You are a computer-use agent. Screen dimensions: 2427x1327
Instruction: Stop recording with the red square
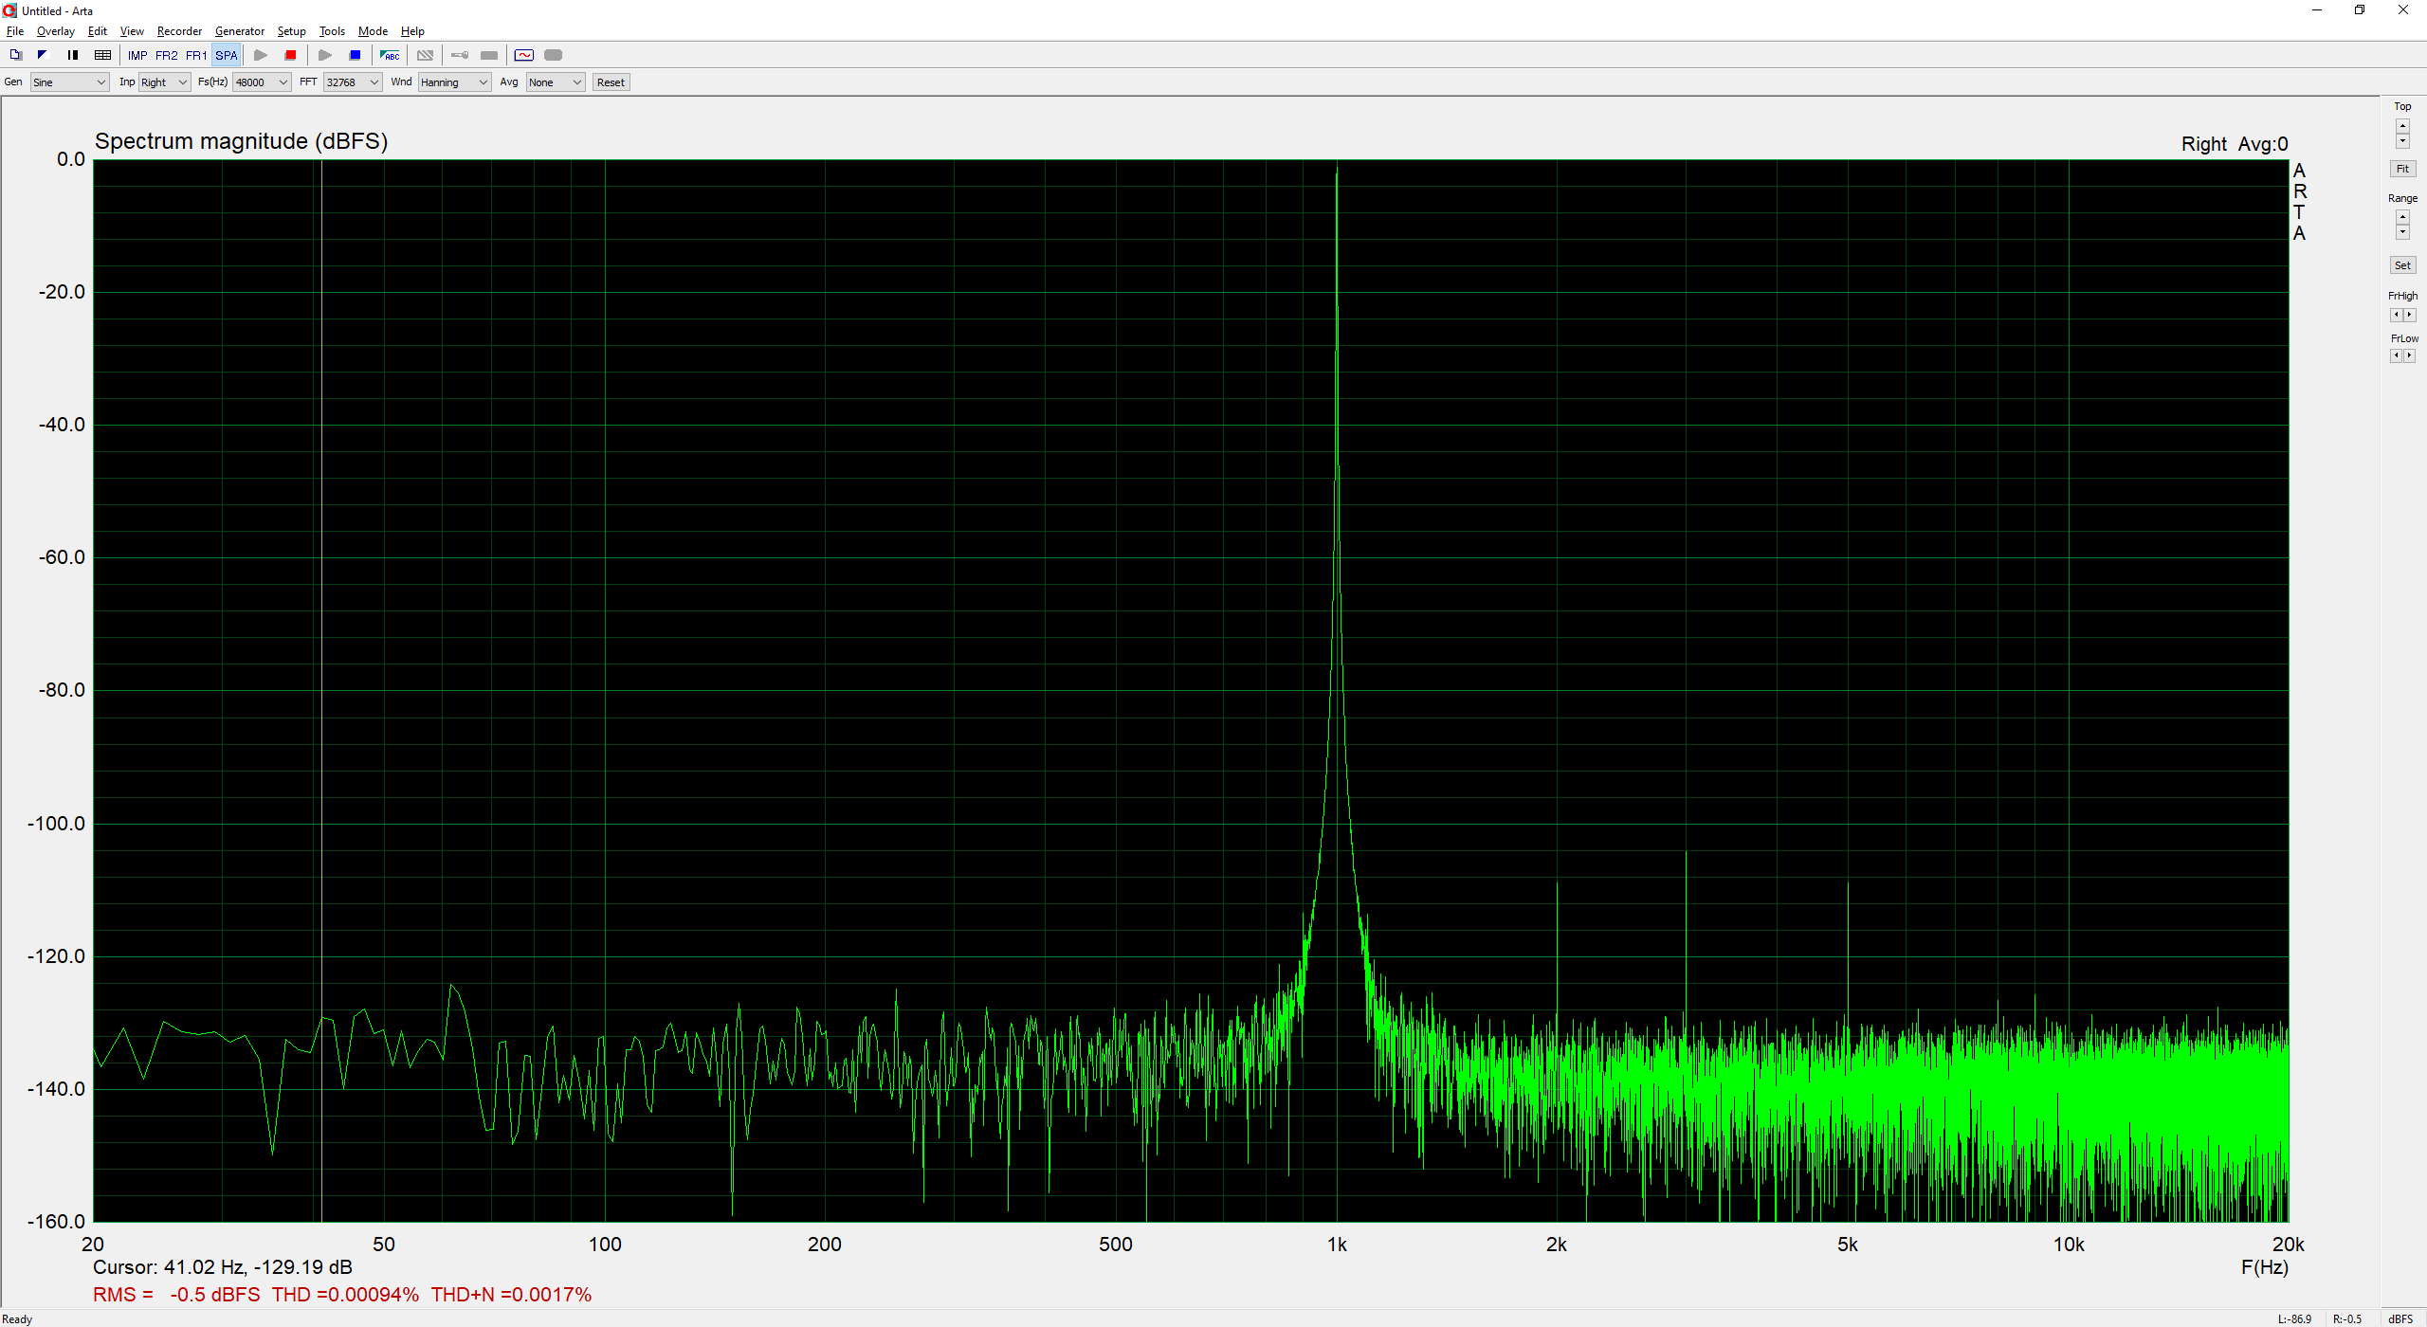click(x=291, y=55)
